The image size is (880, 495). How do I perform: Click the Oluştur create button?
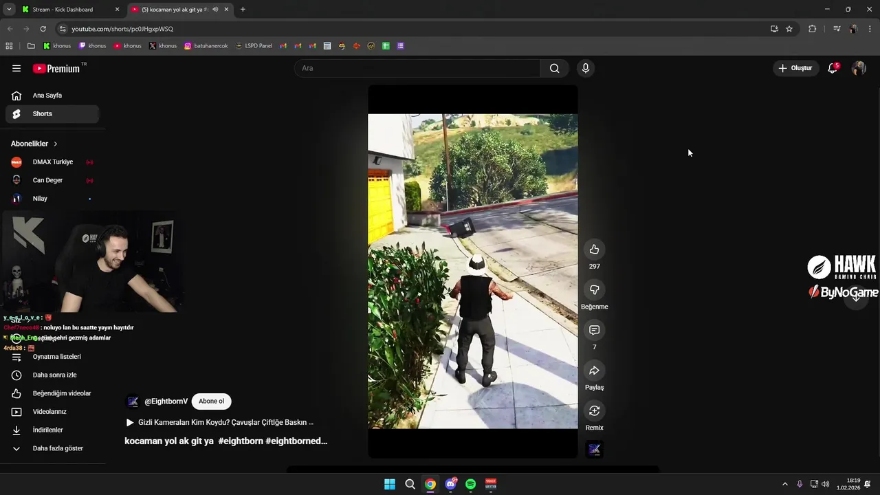tap(795, 68)
